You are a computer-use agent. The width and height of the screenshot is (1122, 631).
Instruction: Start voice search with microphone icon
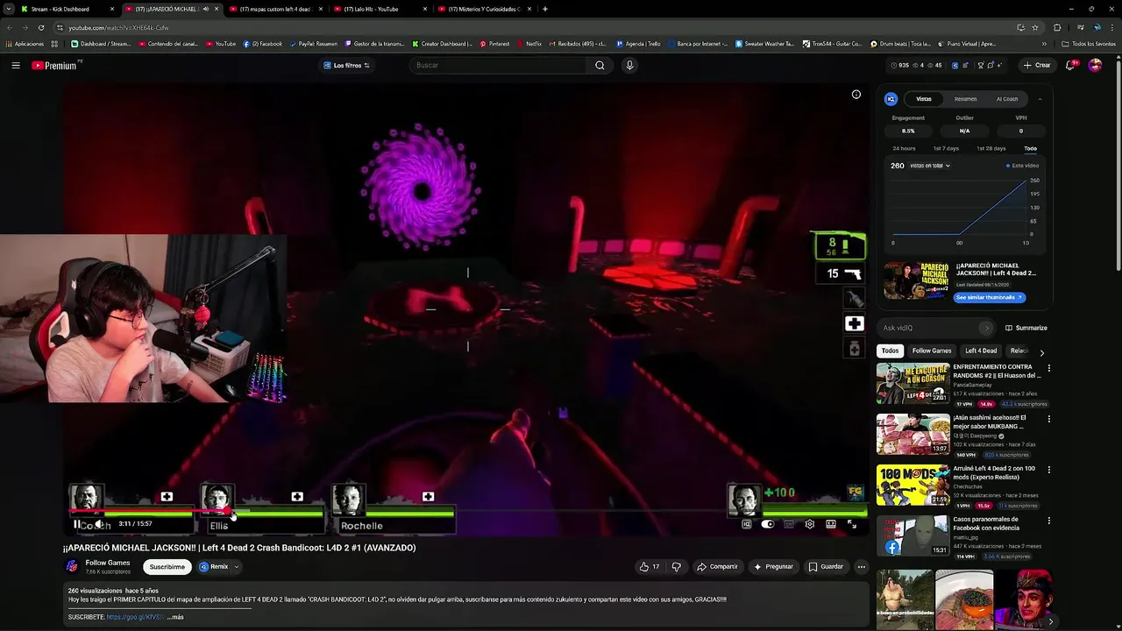tap(629, 65)
